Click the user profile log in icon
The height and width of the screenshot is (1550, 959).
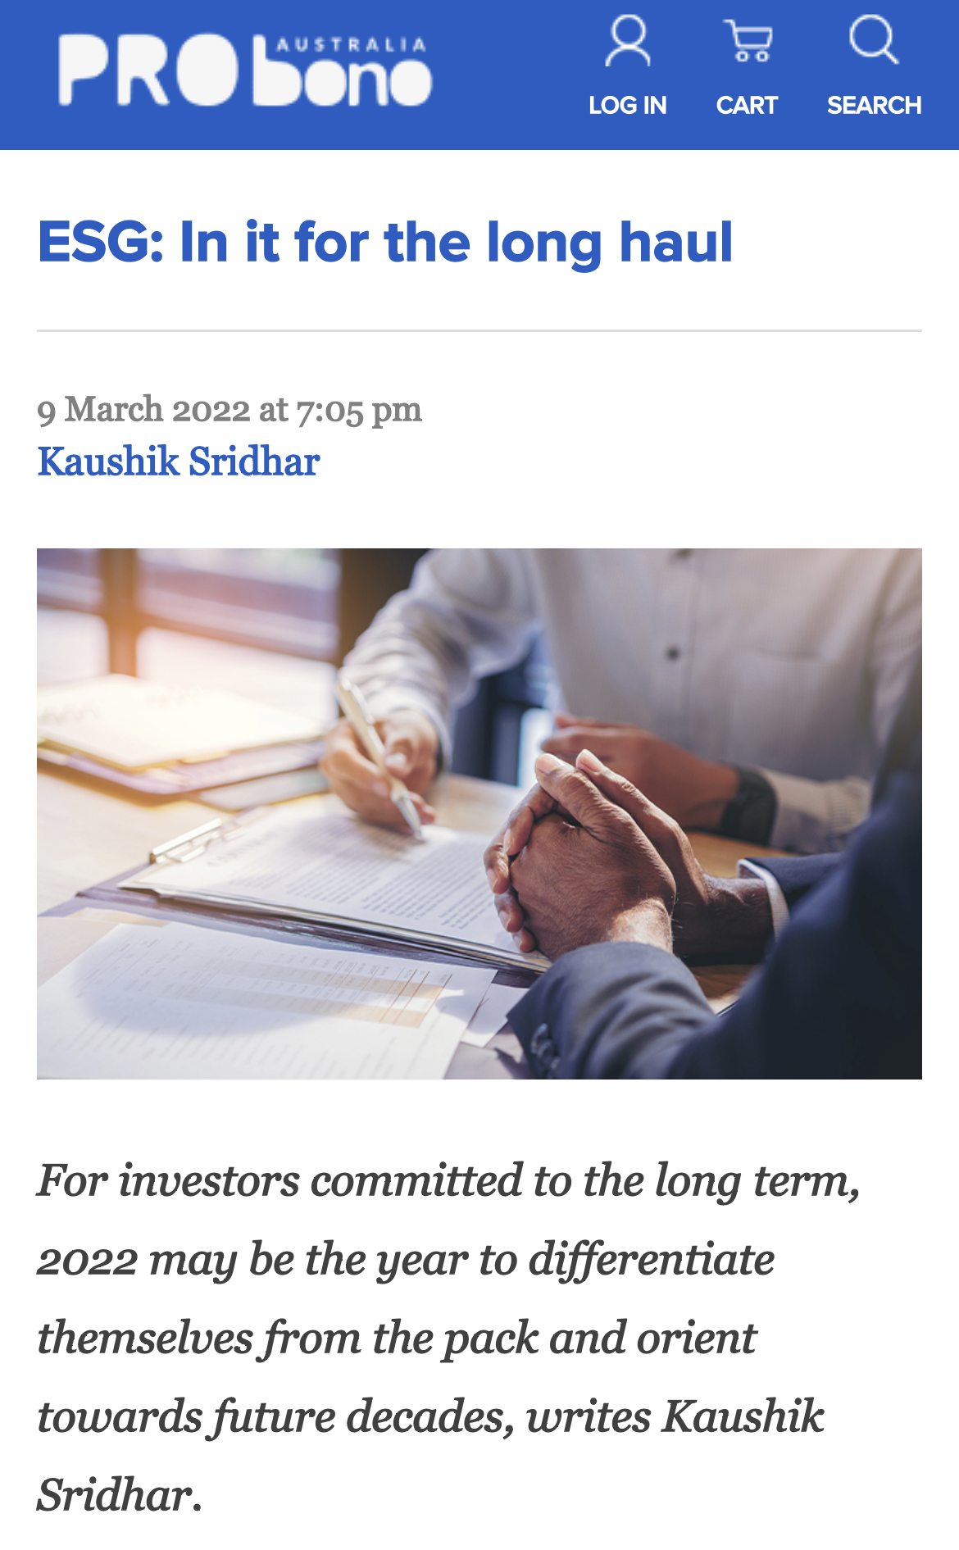628,42
